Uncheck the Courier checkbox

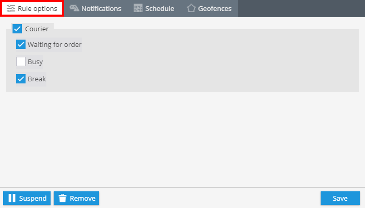click(x=17, y=29)
